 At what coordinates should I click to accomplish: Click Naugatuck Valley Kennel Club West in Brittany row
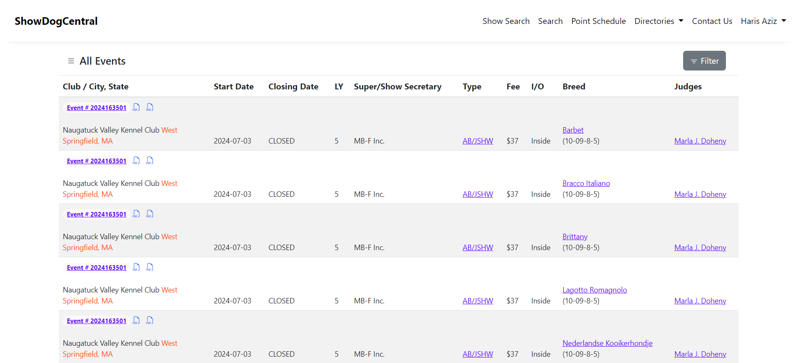click(120, 237)
